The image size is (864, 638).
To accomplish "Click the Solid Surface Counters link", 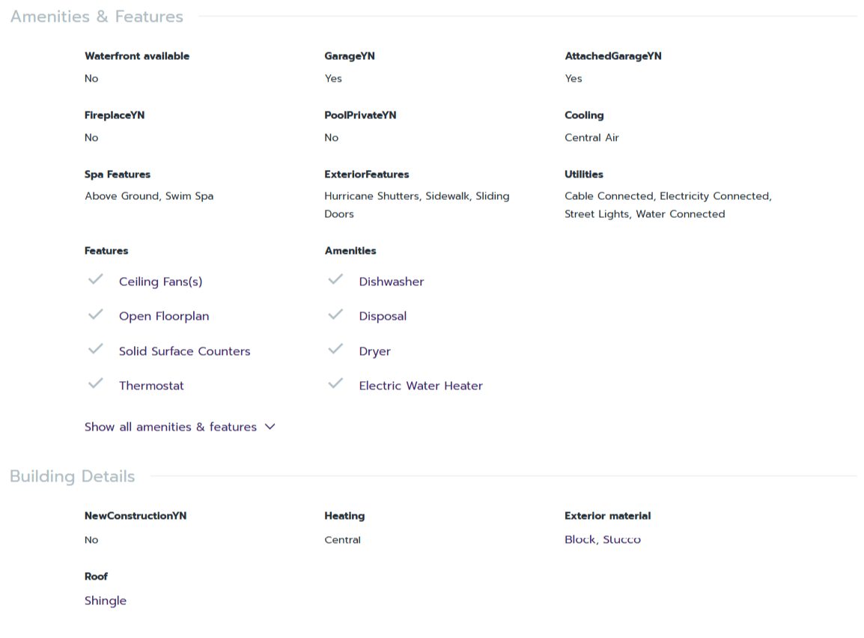I will click(184, 351).
